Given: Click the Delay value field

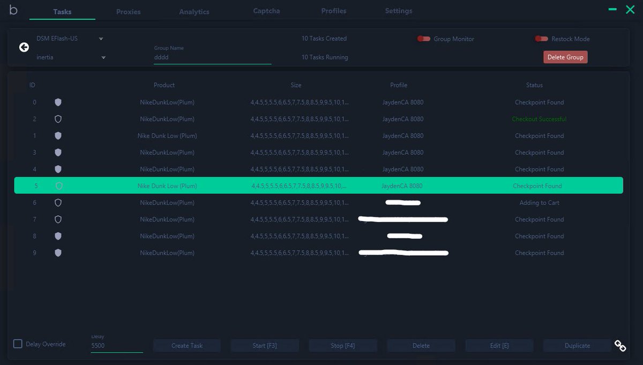Looking at the screenshot, I should [x=117, y=346].
